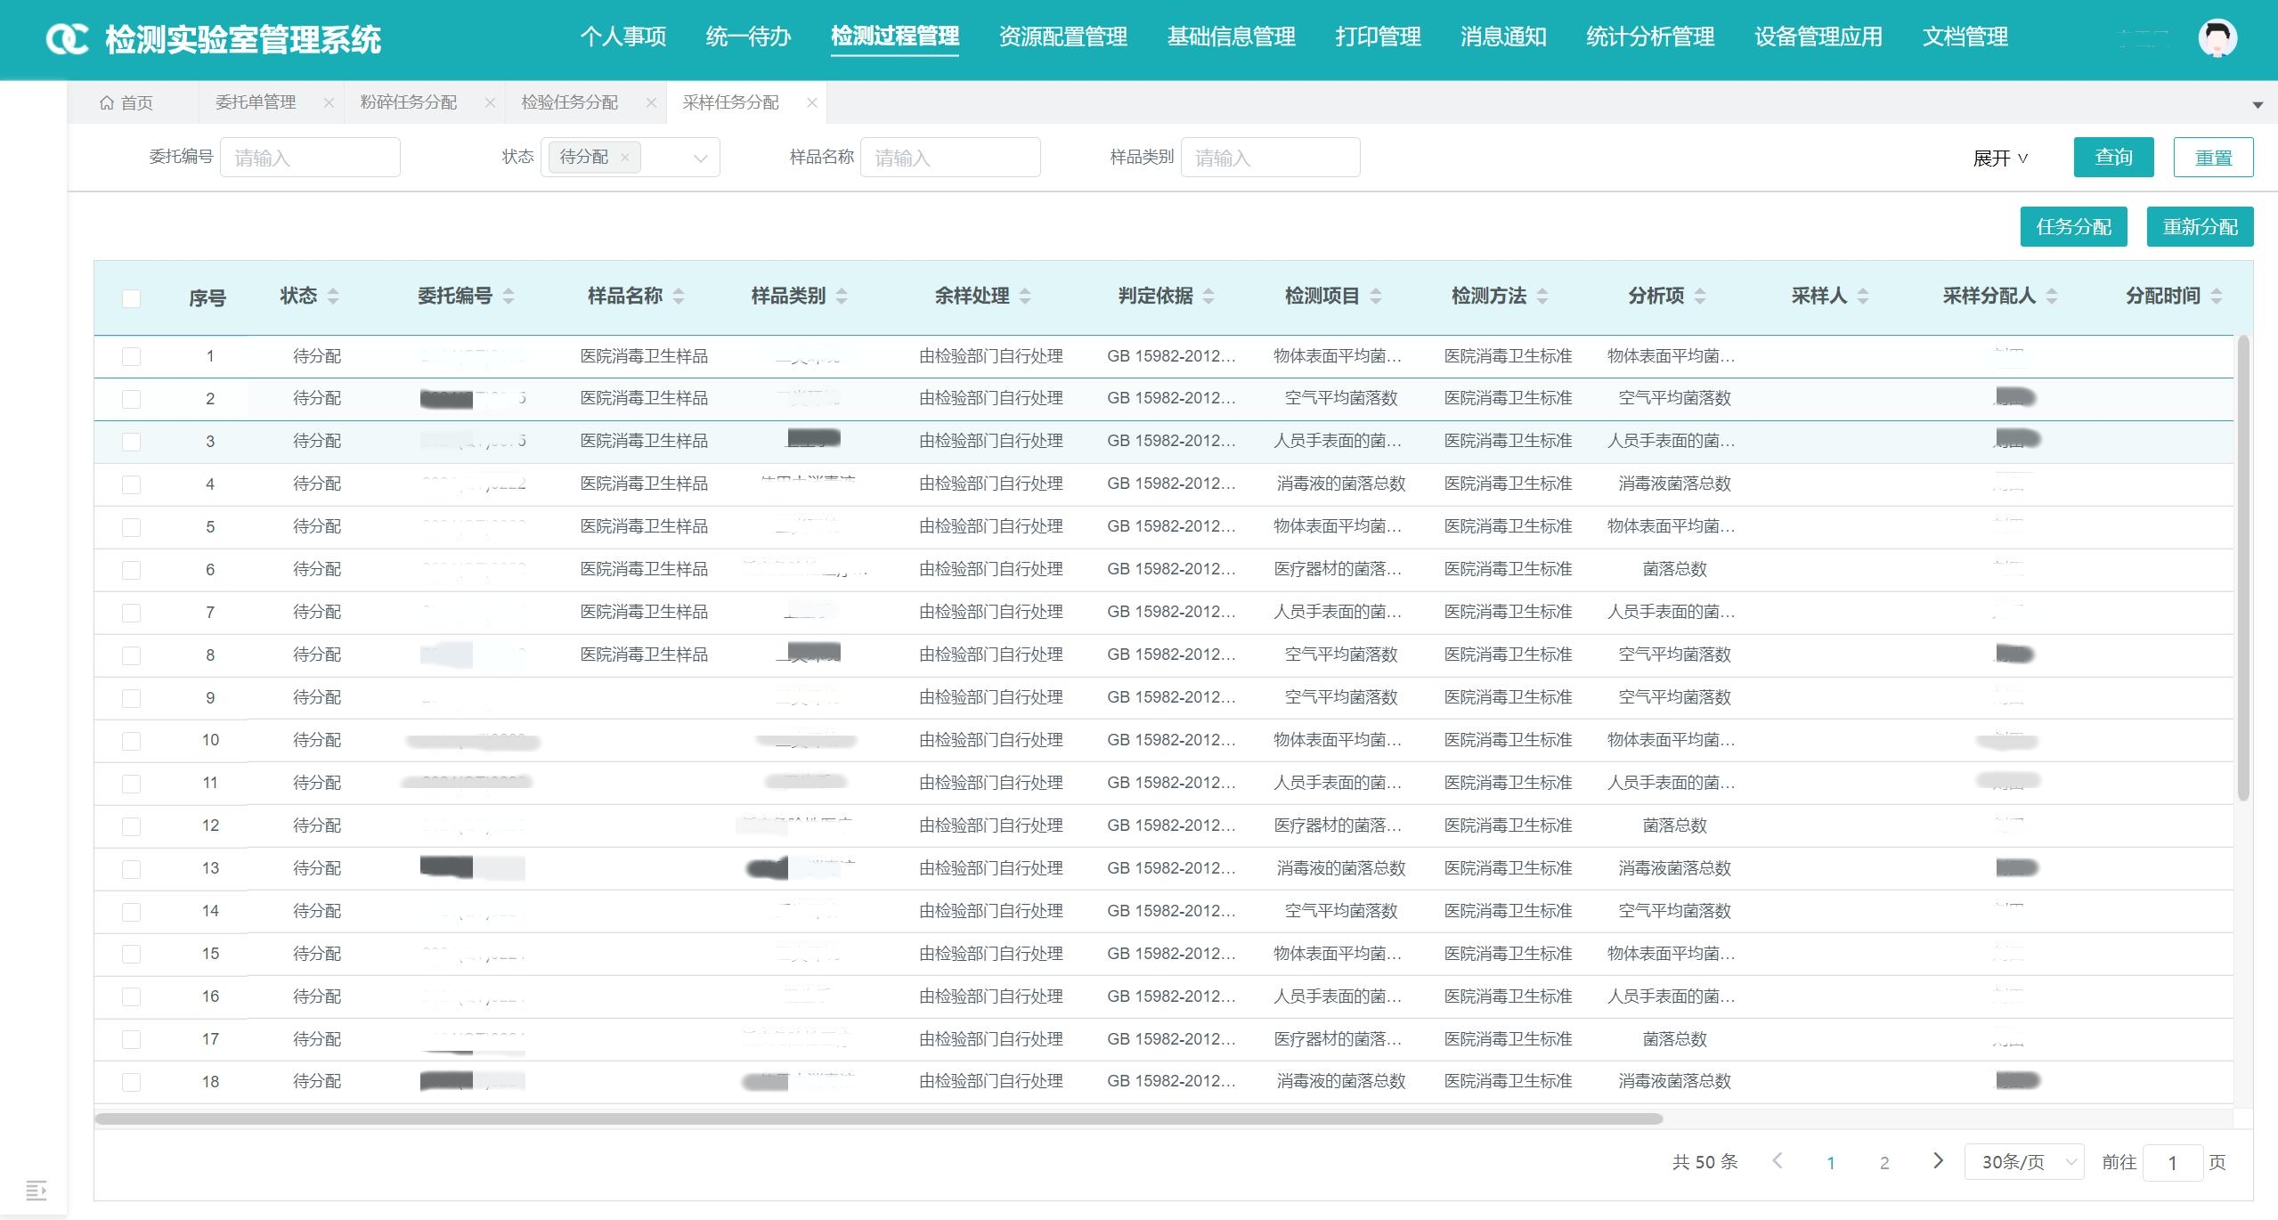Viewport: 2278px width, 1220px height.
Task: Close the 采样任务分配 tab
Action: tap(811, 102)
